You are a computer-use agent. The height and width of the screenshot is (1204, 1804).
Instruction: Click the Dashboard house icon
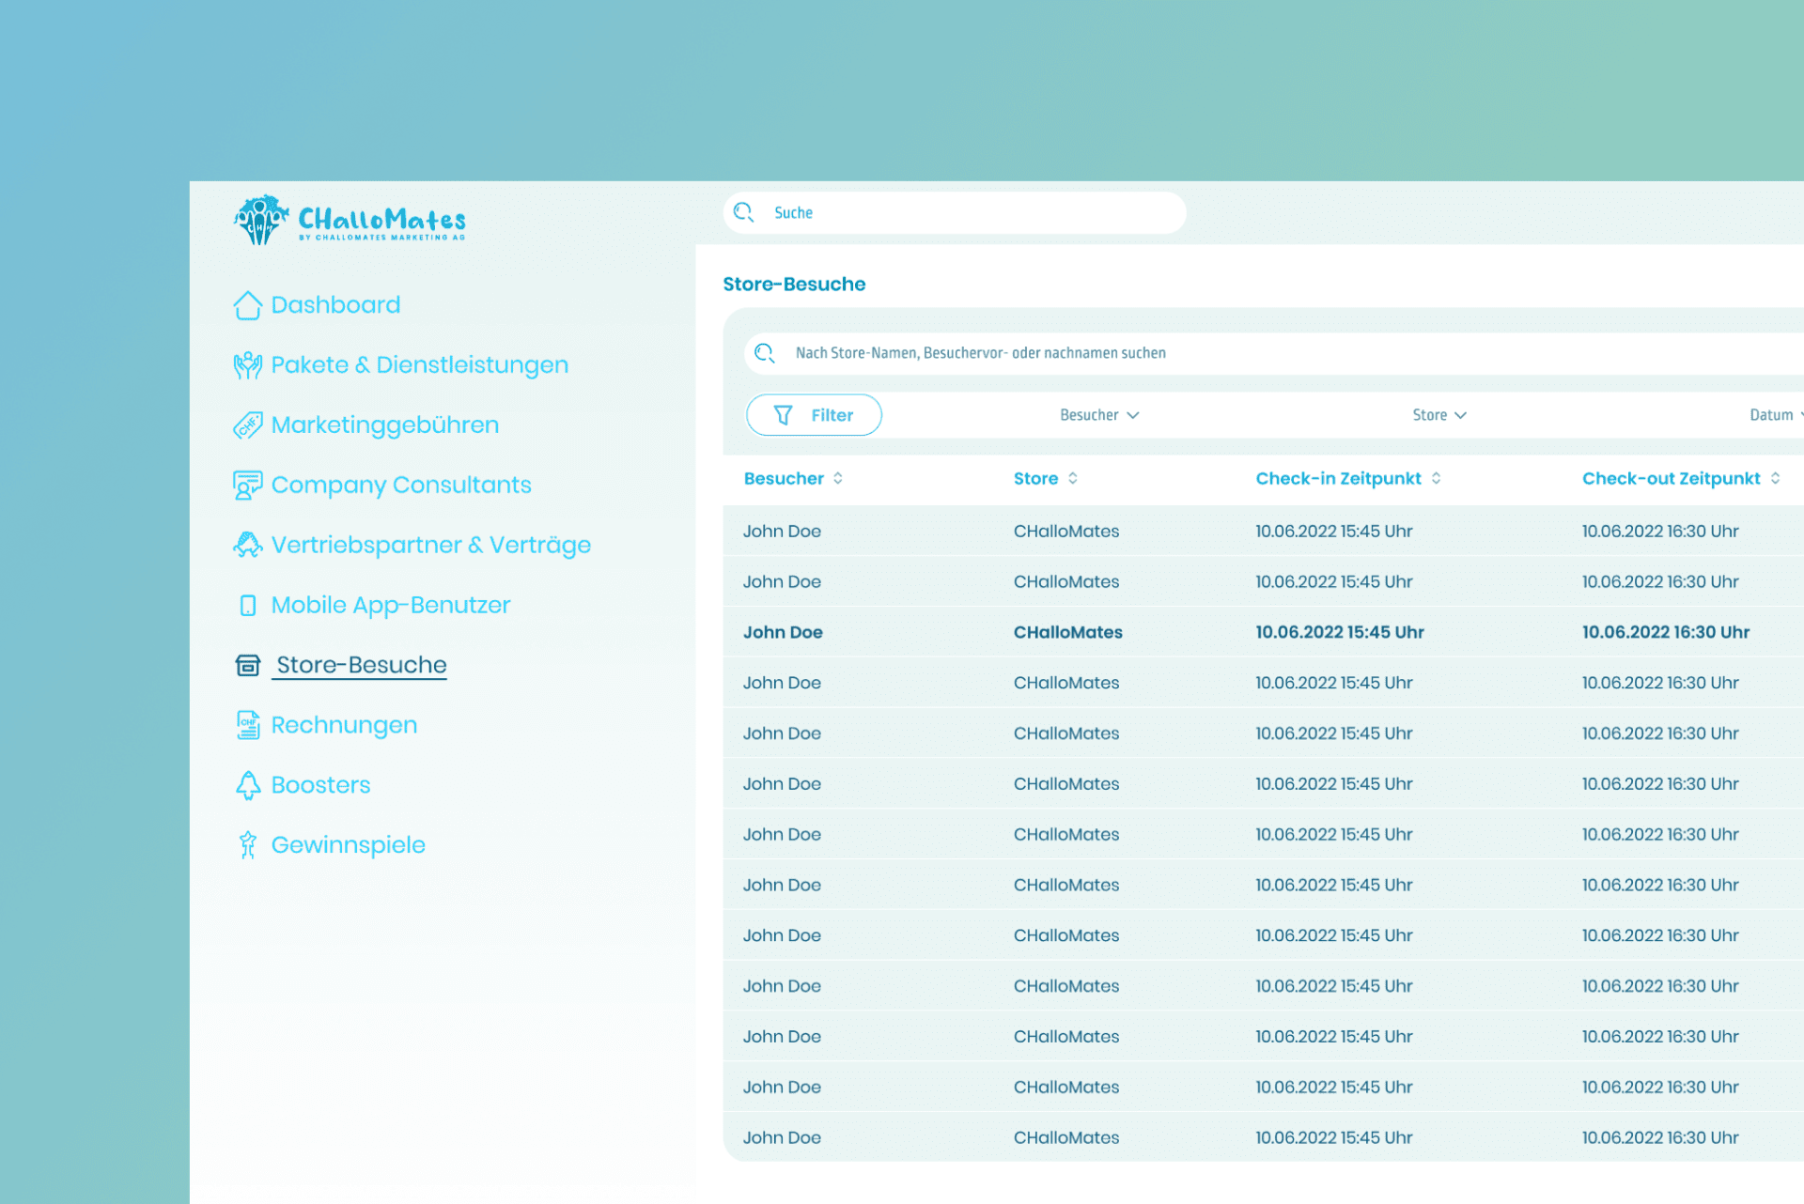click(x=247, y=305)
